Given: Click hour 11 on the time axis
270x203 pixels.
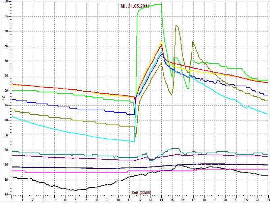Looking at the screenshot, I should 129,200.
